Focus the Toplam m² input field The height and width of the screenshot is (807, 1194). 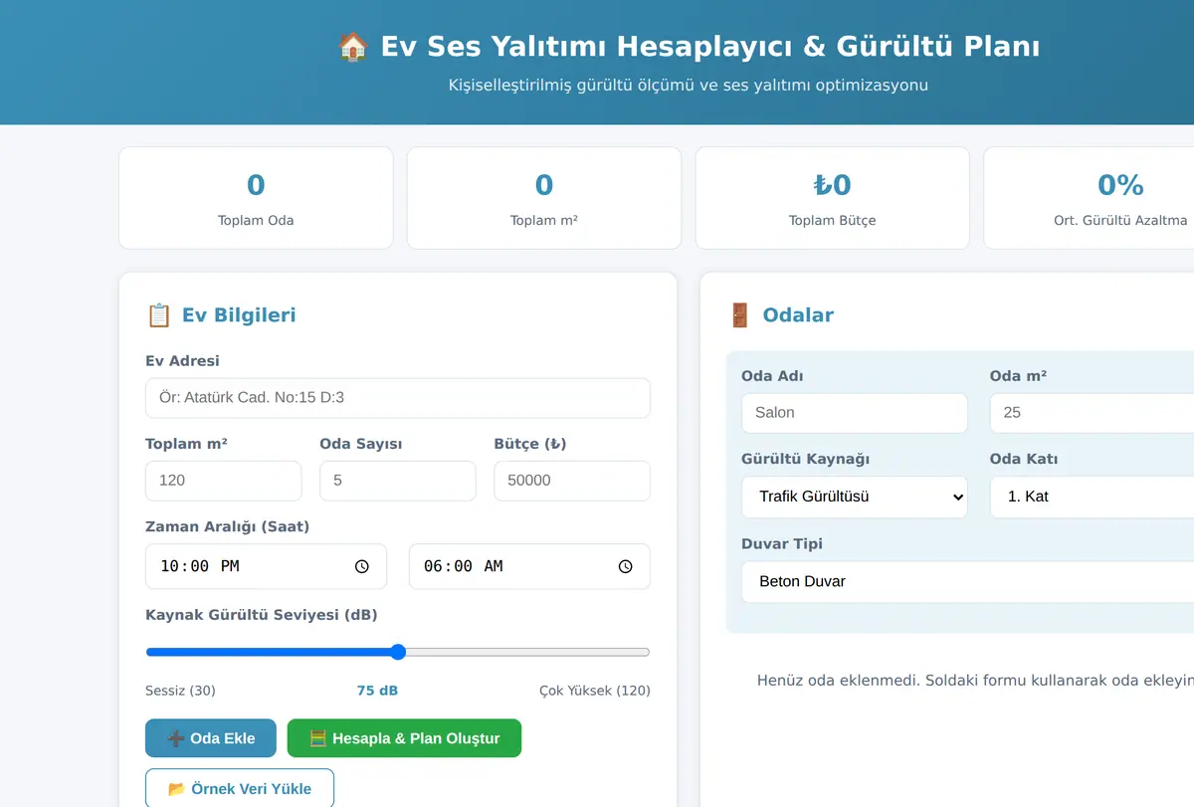click(x=224, y=481)
